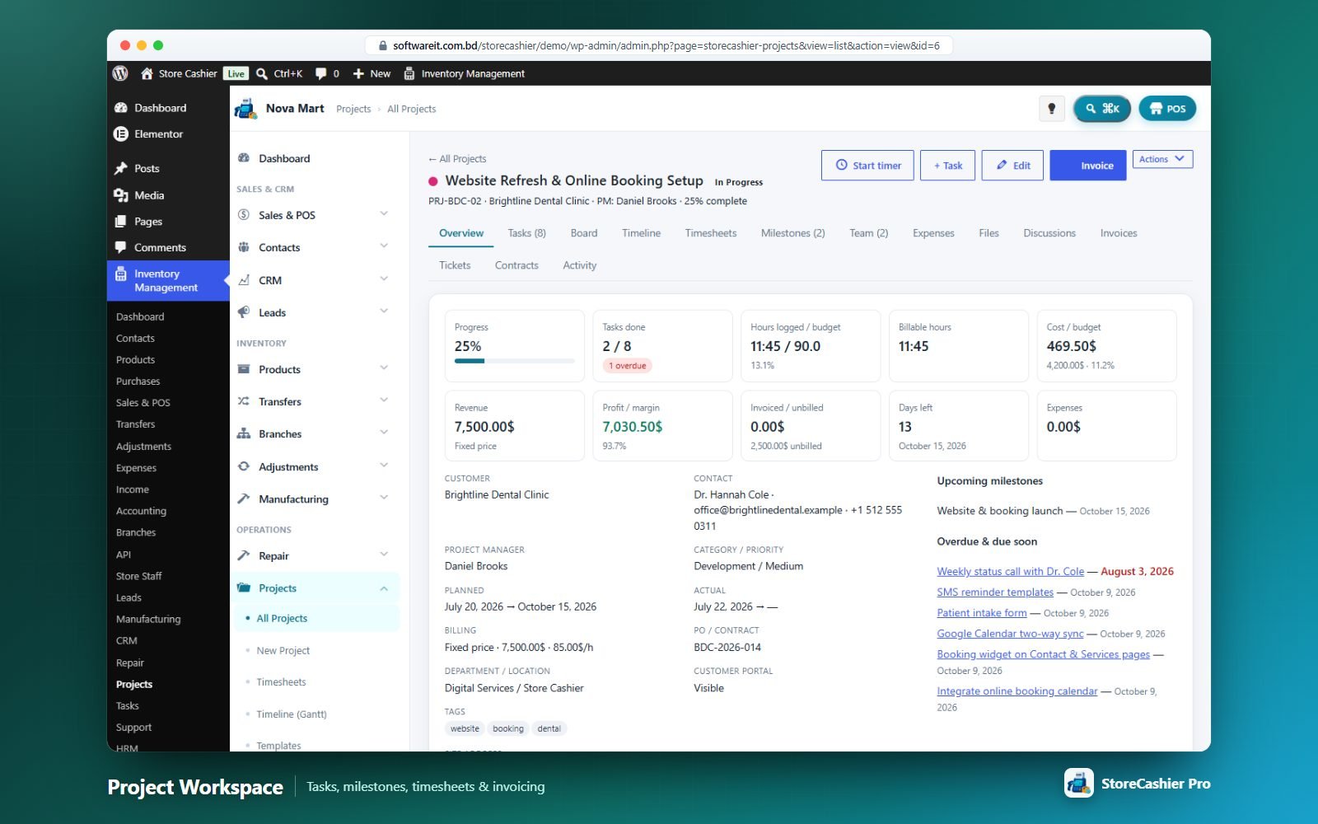Click the pink project color dot
Viewport: 1318px width, 824px height.
tap(433, 181)
